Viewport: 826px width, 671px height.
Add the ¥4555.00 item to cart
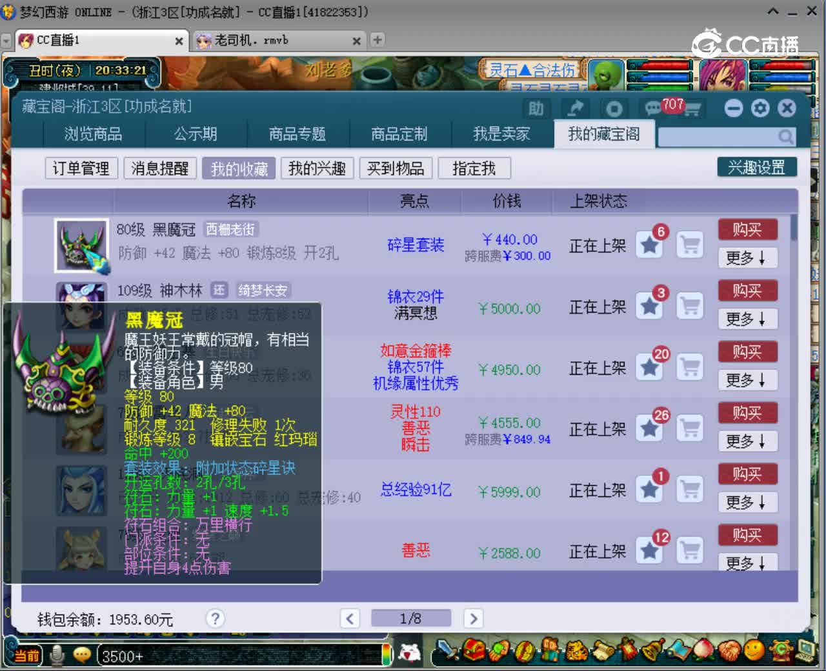tap(690, 428)
